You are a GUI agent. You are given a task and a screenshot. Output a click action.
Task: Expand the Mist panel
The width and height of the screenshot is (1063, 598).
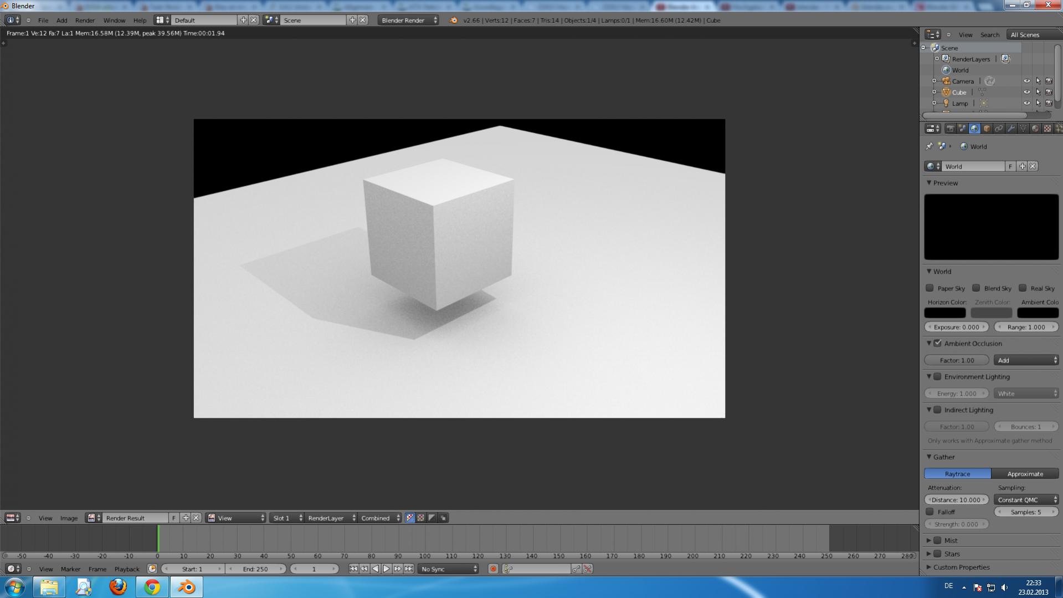[929, 540]
